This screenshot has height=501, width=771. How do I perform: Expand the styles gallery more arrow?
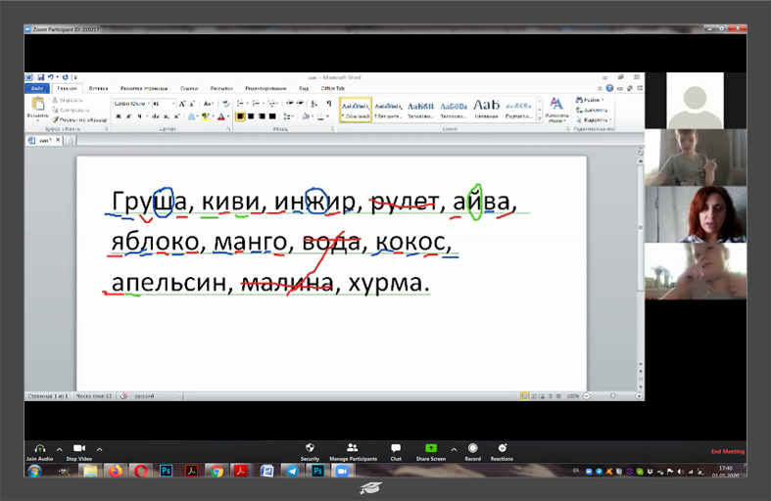point(540,118)
